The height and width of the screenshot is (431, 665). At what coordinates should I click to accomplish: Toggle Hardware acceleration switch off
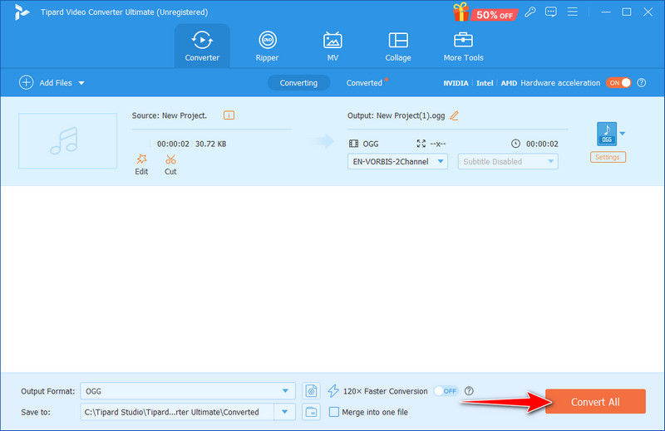(618, 83)
